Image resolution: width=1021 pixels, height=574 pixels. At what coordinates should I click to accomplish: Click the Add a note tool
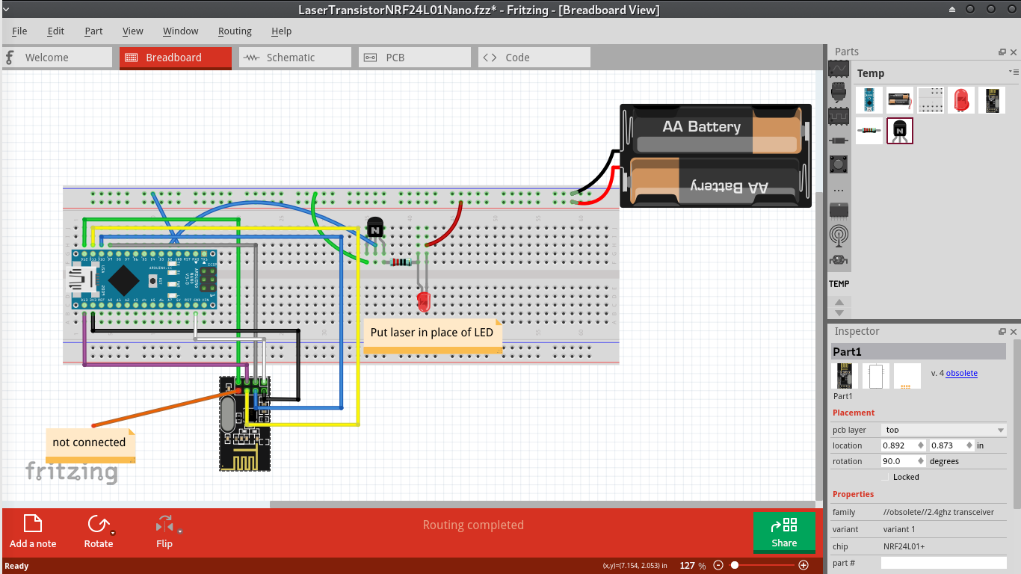33,531
